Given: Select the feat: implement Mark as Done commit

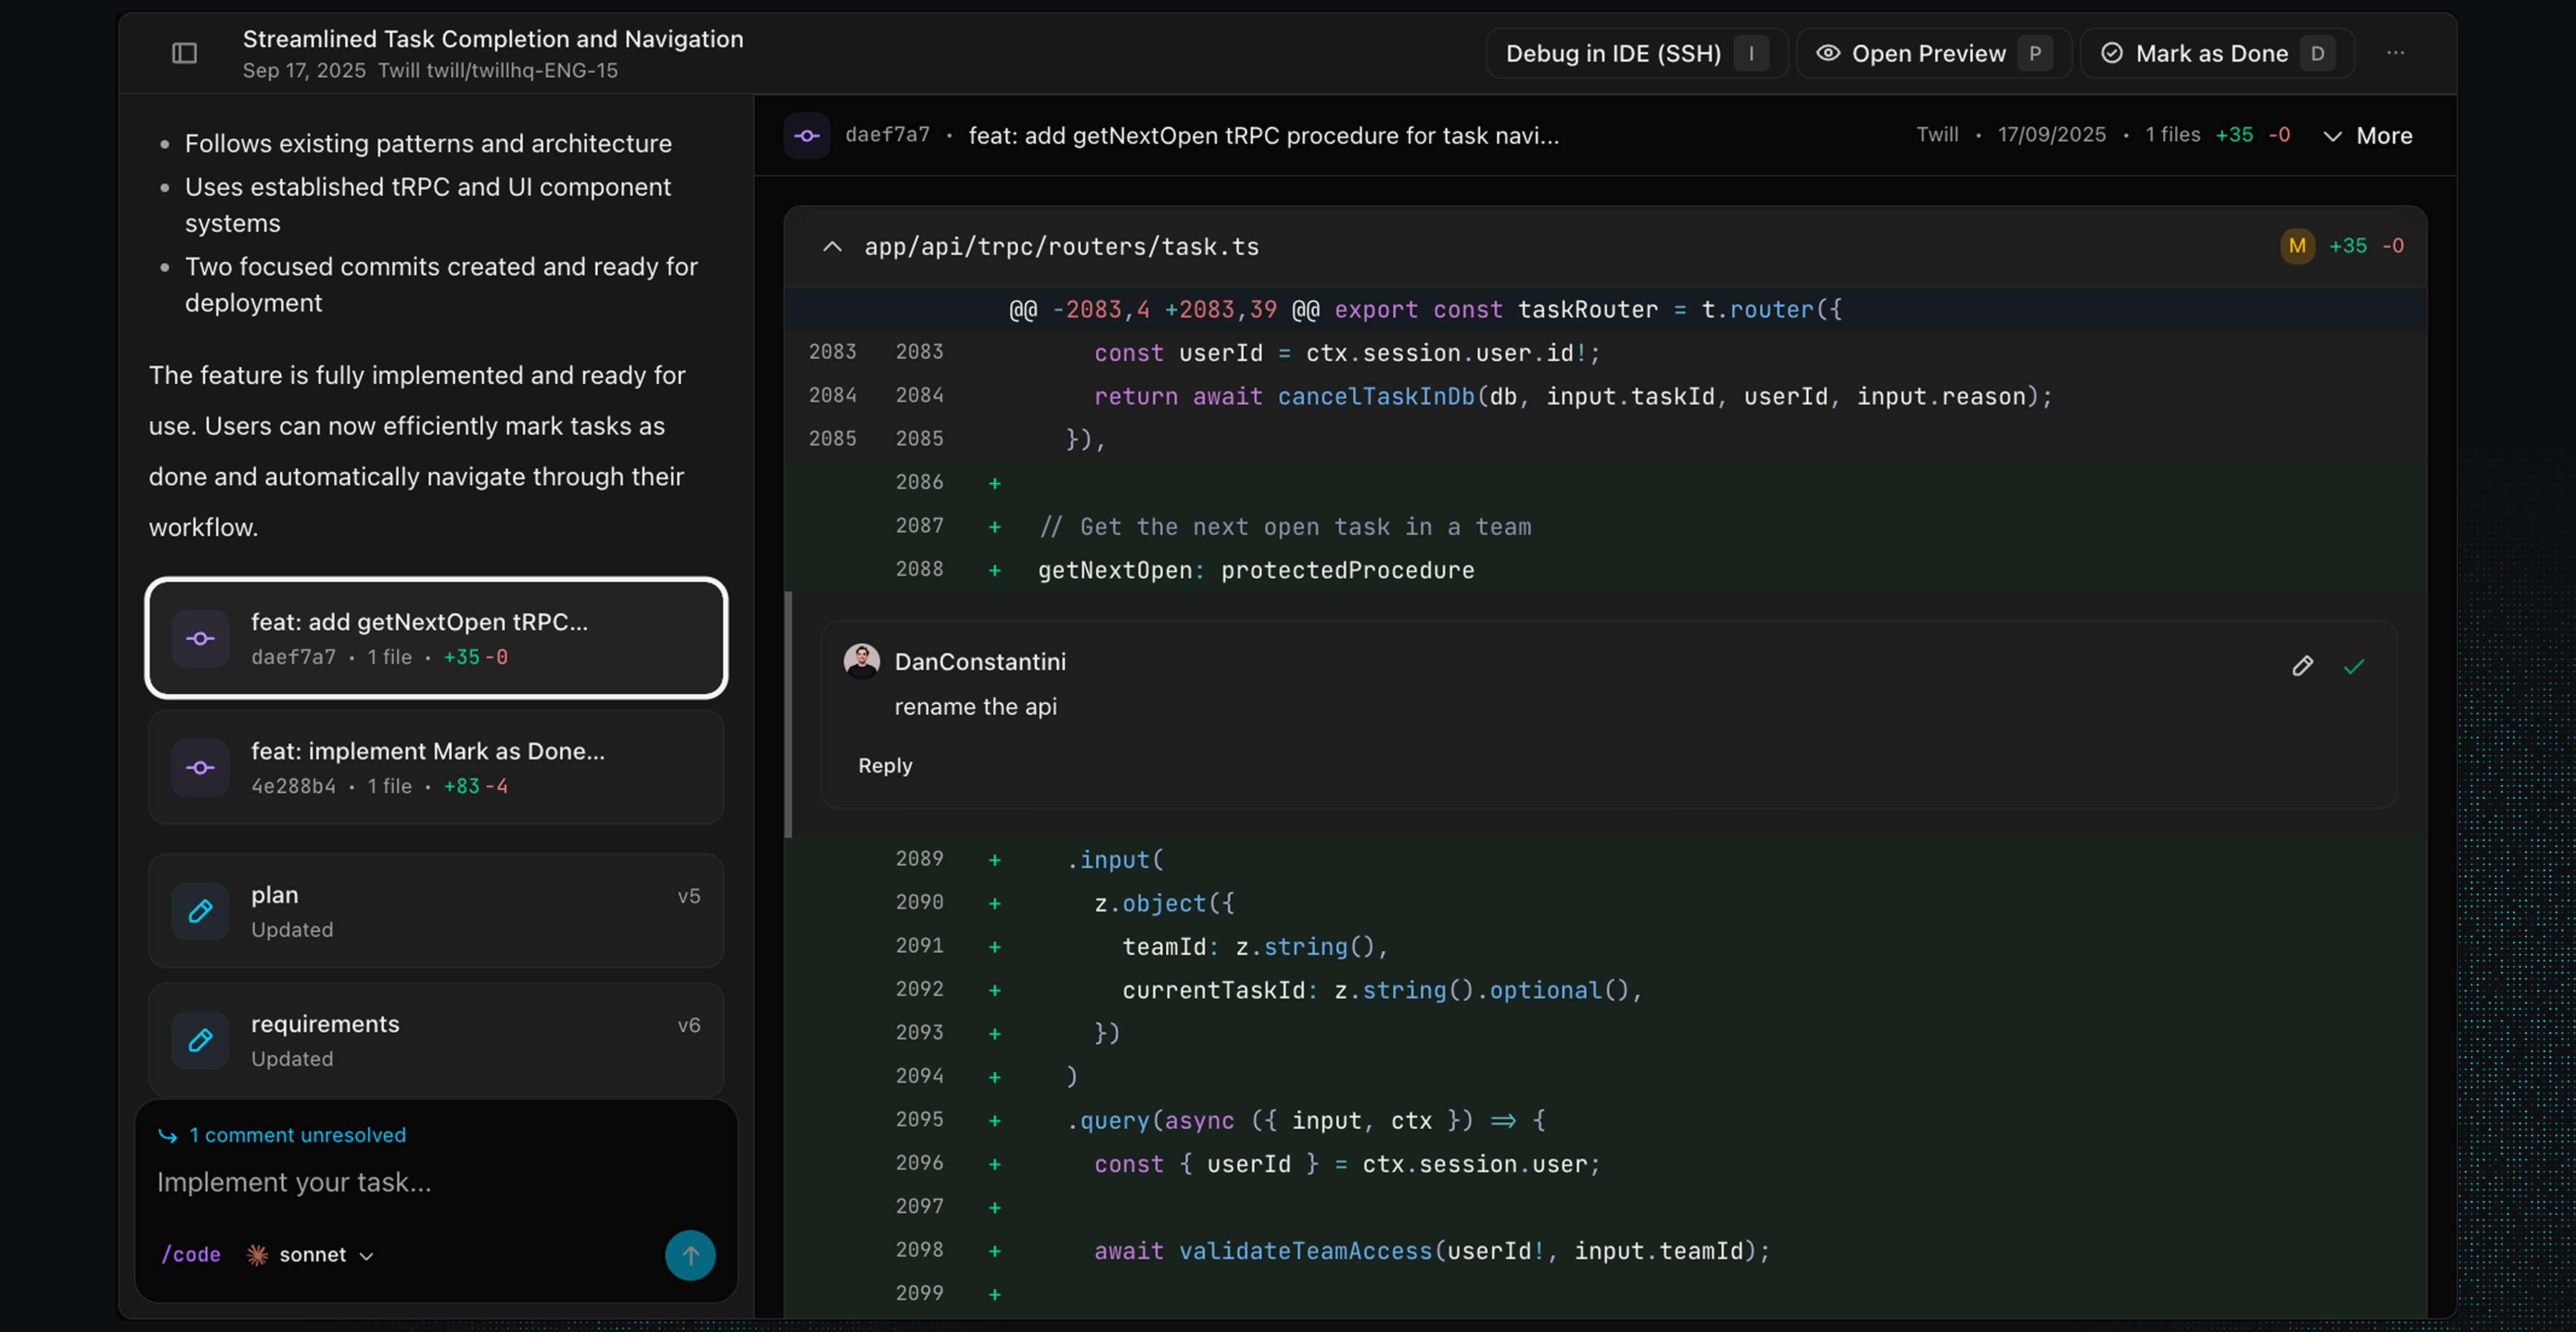Looking at the screenshot, I should 436,767.
